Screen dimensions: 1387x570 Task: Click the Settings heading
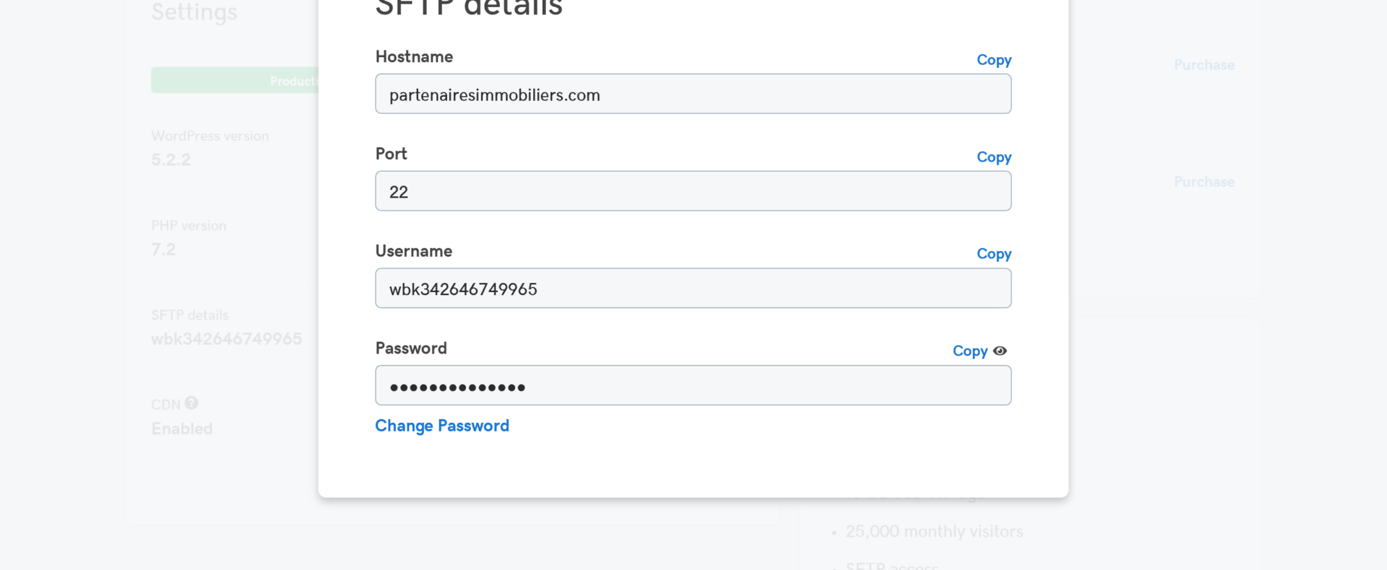194,12
